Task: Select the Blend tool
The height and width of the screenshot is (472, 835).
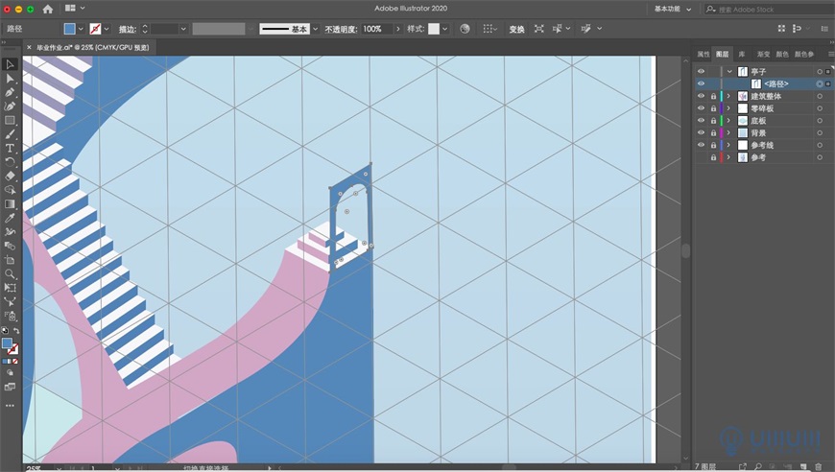Action: [10, 246]
